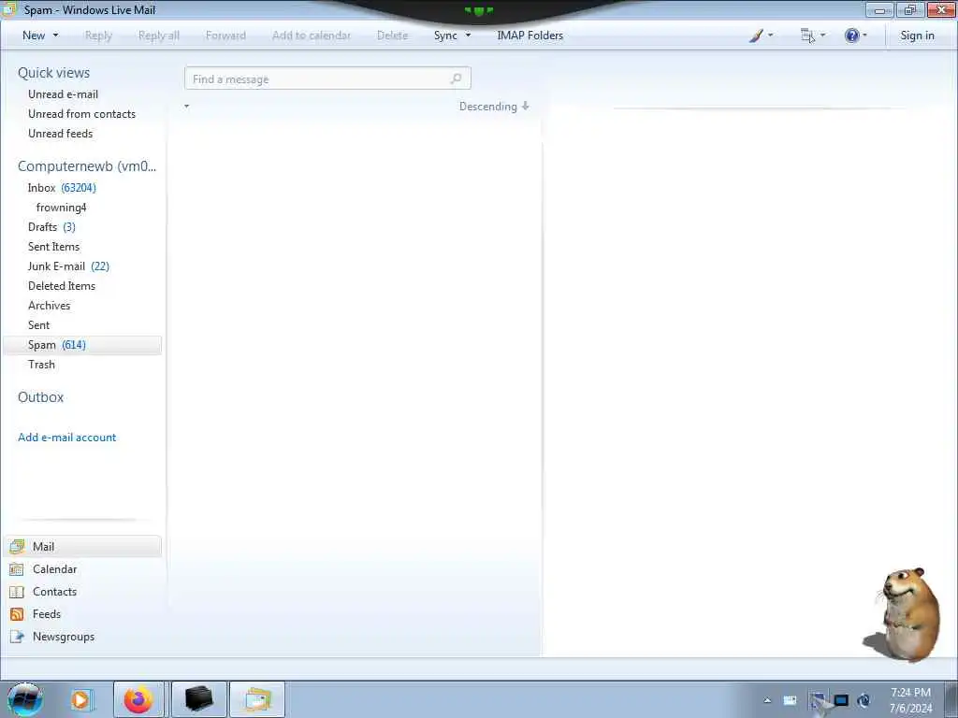
Task: Click the hamster desktop assistant character
Action: 903,614
